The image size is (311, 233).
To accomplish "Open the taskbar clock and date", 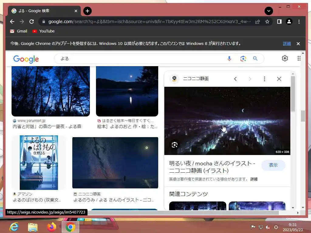I will point(293,227).
